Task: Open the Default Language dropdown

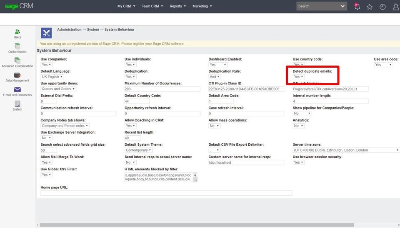Action: (52, 77)
